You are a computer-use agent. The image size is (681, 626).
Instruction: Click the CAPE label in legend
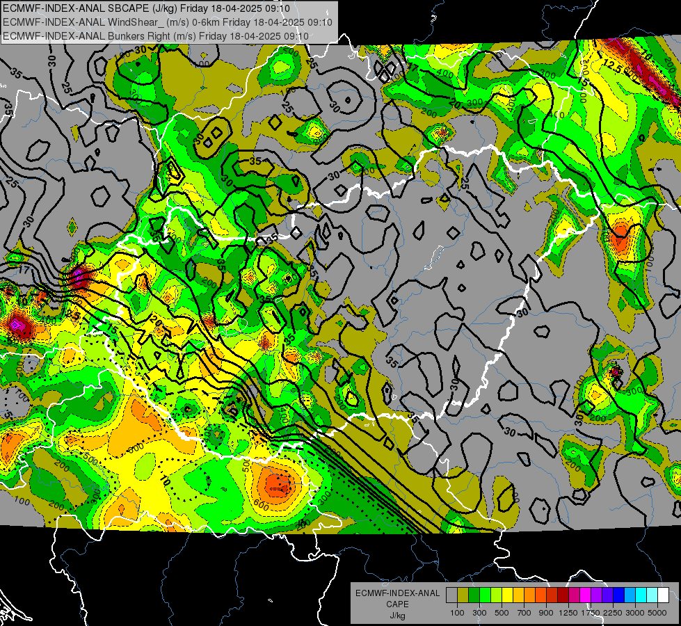pyautogui.click(x=398, y=604)
